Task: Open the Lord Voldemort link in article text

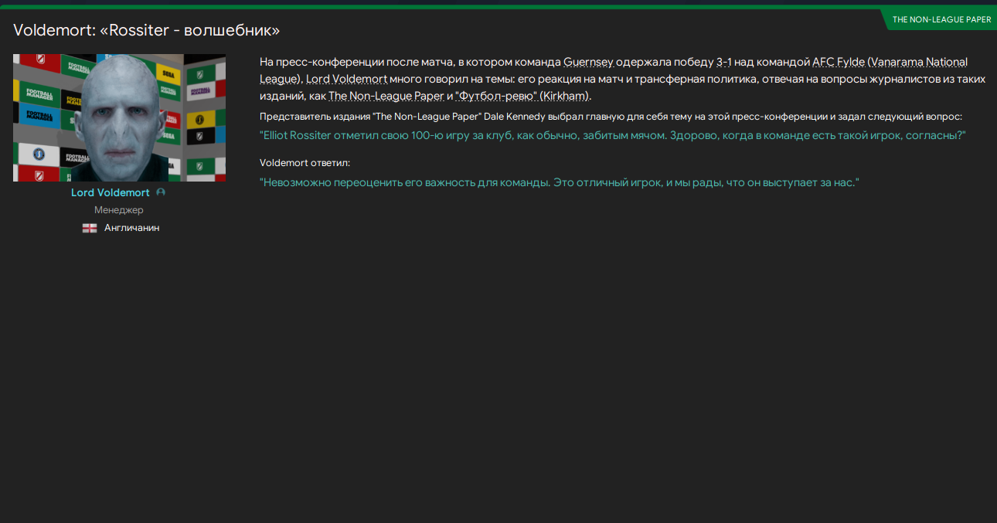Action: tap(347, 79)
